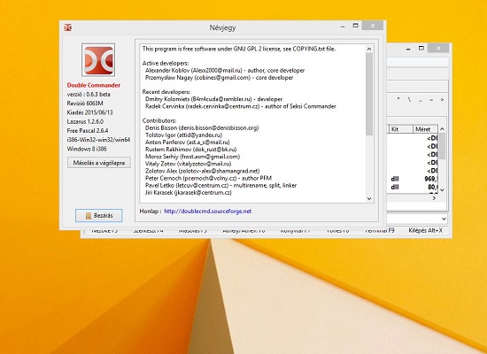The width and height of the screenshot is (487, 354).
Task: Click the Anton Panferov contributor line
Action: point(188,142)
